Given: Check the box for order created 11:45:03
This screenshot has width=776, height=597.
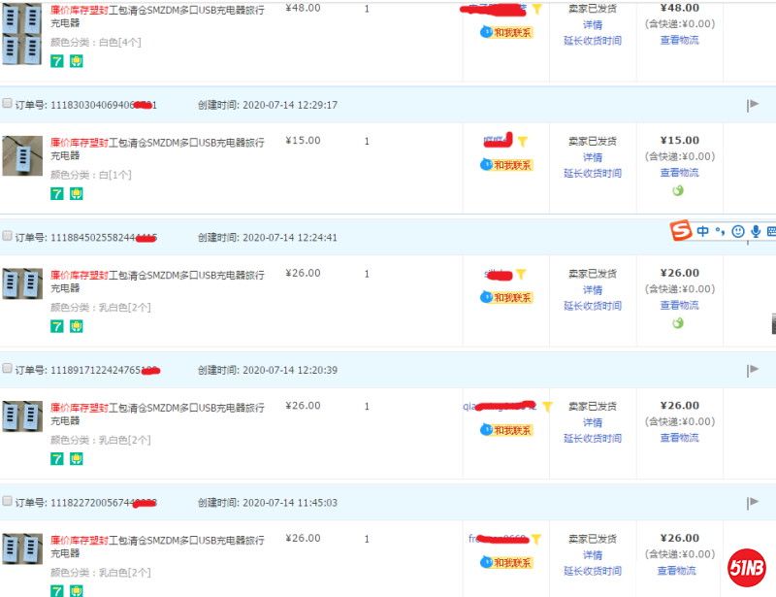Looking at the screenshot, I should pyautogui.click(x=8, y=502).
